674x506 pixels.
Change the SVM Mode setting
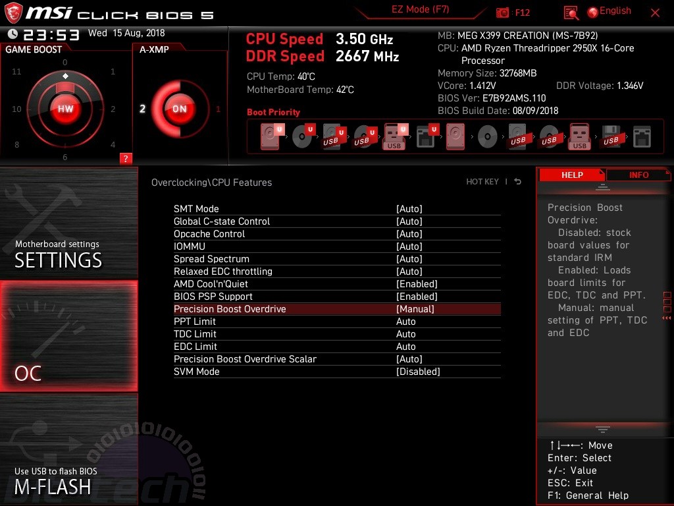tap(337, 372)
